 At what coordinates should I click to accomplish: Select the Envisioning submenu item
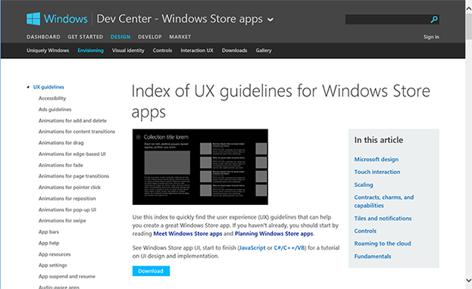pyautogui.click(x=90, y=51)
